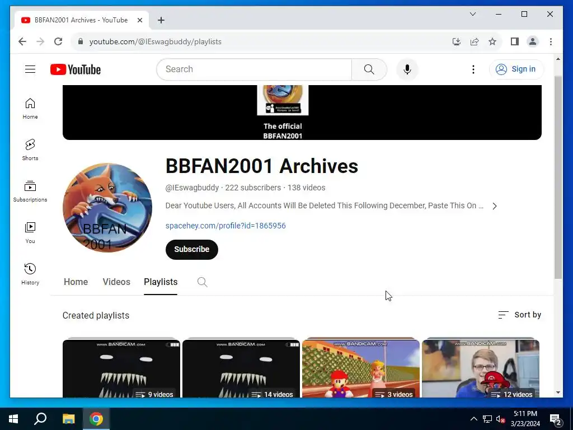Image resolution: width=573 pixels, height=430 pixels.
Task: Click the channel description text
Action: click(x=324, y=205)
